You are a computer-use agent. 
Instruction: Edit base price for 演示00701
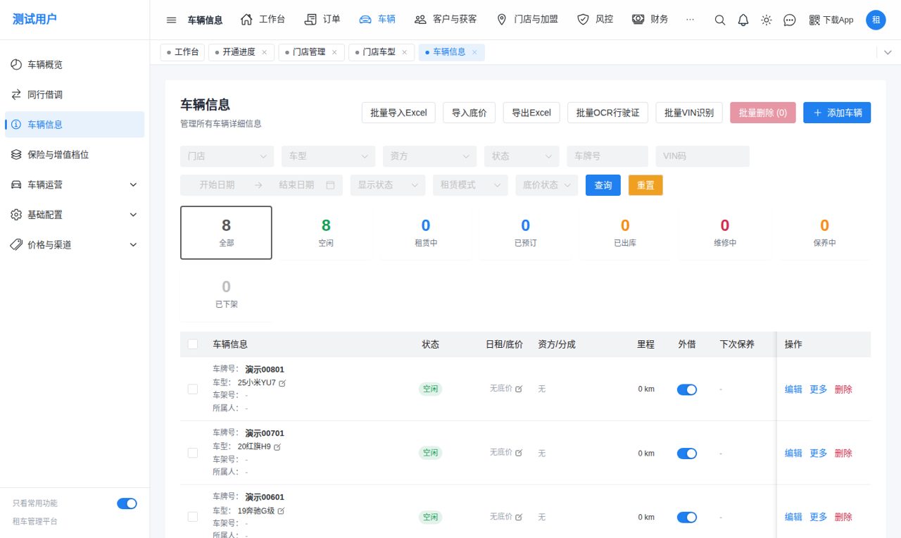pyautogui.click(x=519, y=453)
